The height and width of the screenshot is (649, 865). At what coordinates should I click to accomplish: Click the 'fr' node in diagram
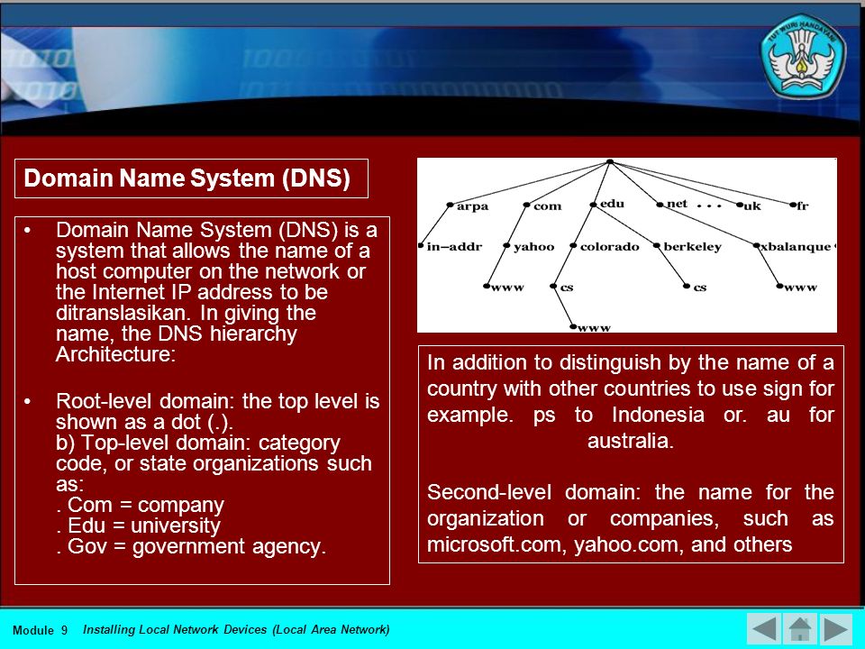point(799,206)
